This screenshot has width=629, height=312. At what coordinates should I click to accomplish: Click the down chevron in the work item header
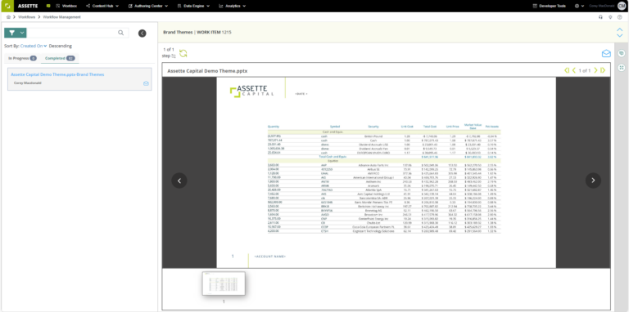[619, 35]
